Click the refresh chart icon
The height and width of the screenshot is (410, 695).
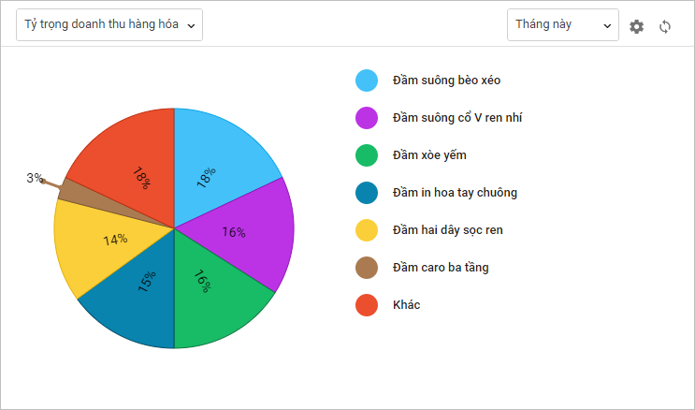pos(665,26)
